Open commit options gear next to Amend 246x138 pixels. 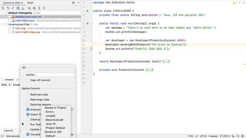click(x=18, y=80)
